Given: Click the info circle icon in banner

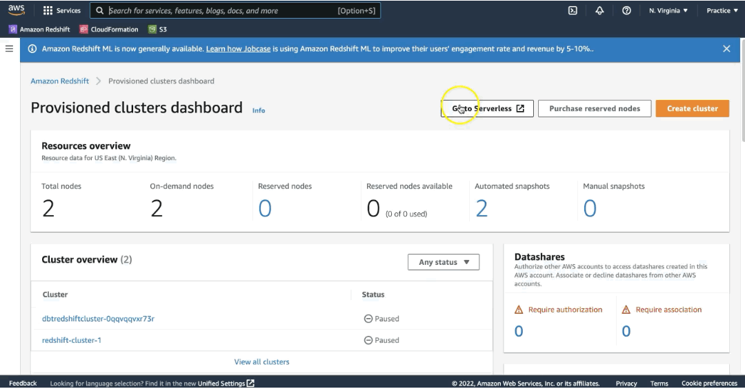Looking at the screenshot, I should click(x=32, y=49).
